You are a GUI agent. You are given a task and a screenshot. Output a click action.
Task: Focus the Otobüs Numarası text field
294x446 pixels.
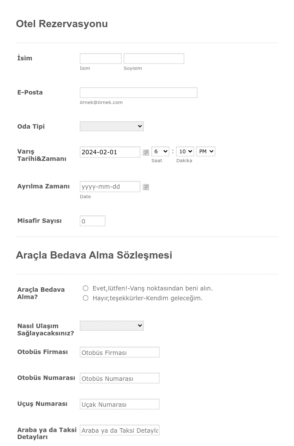coord(119,378)
